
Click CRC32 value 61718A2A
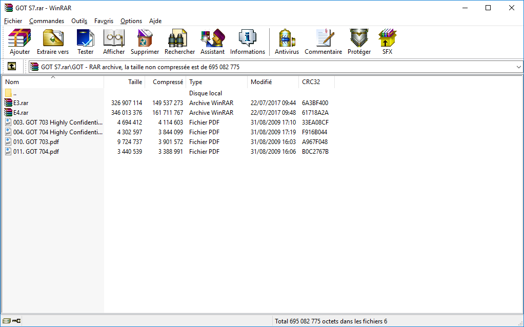click(x=315, y=113)
